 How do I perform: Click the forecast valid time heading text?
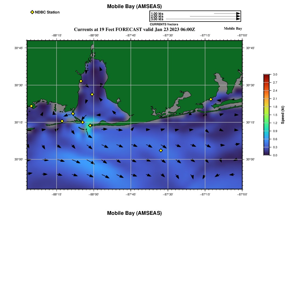(134, 29)
